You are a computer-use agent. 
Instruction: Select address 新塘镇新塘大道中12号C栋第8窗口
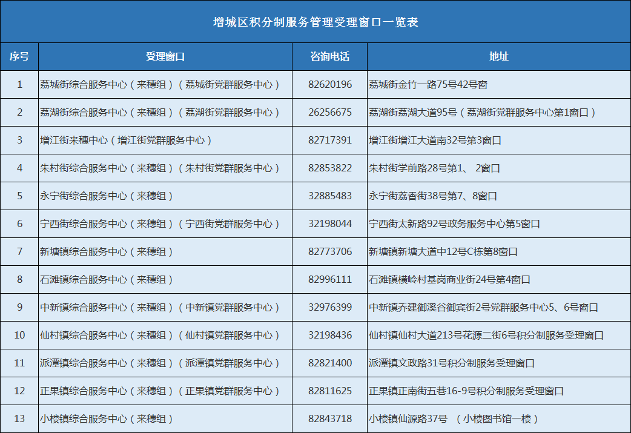click(443, 251)
